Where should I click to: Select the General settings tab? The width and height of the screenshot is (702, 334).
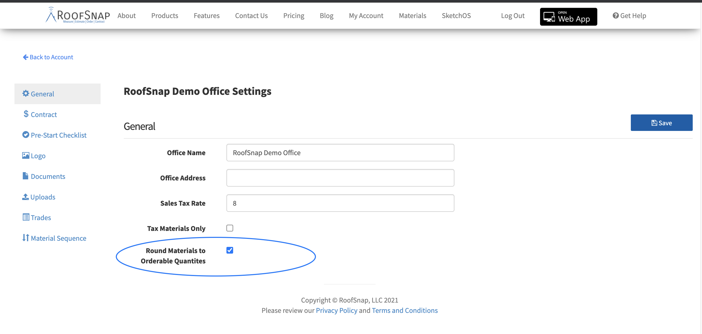click(58, 94)
